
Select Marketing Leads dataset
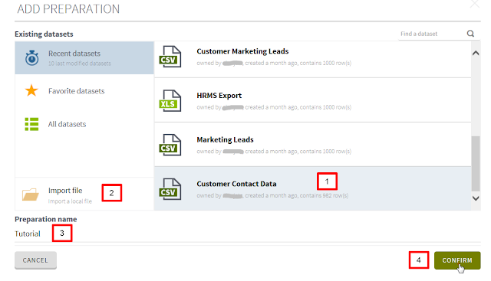tap(312, 145)
